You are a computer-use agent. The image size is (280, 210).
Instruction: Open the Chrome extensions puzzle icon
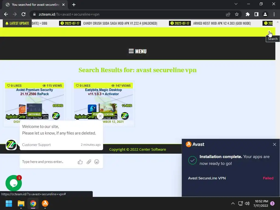248,14
